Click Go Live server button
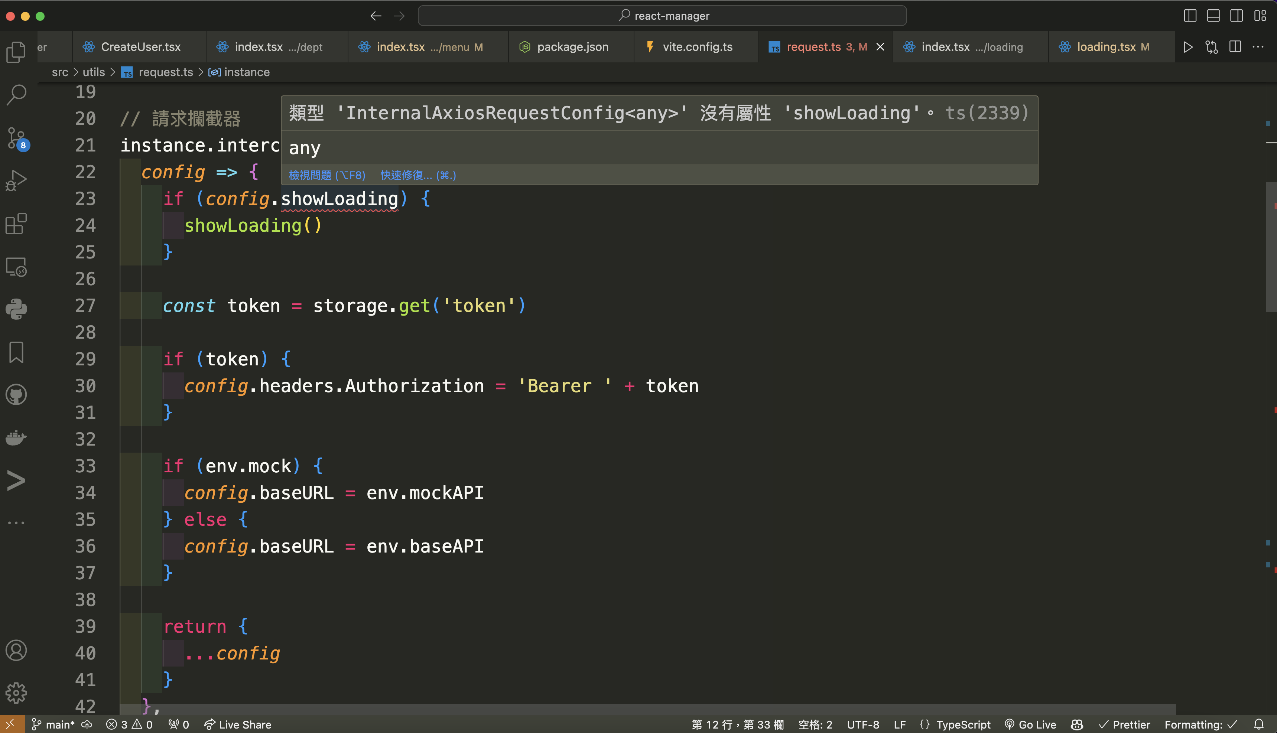This screenshot has width=1277, height=733. 1030,724
